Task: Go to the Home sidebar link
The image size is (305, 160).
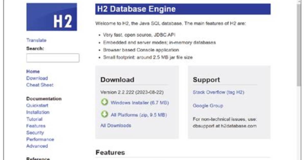Action: click(33, 72)
